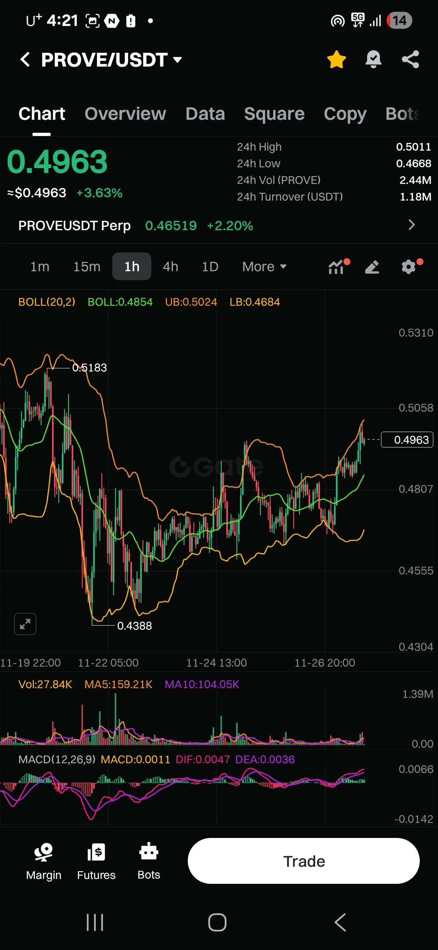Go back using the top-left arrow

click(25, 60)
